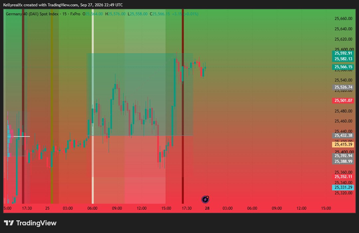Select the 25,592.91 price label
This screenshot has width=359, height=233.
[x=343, y=53]
